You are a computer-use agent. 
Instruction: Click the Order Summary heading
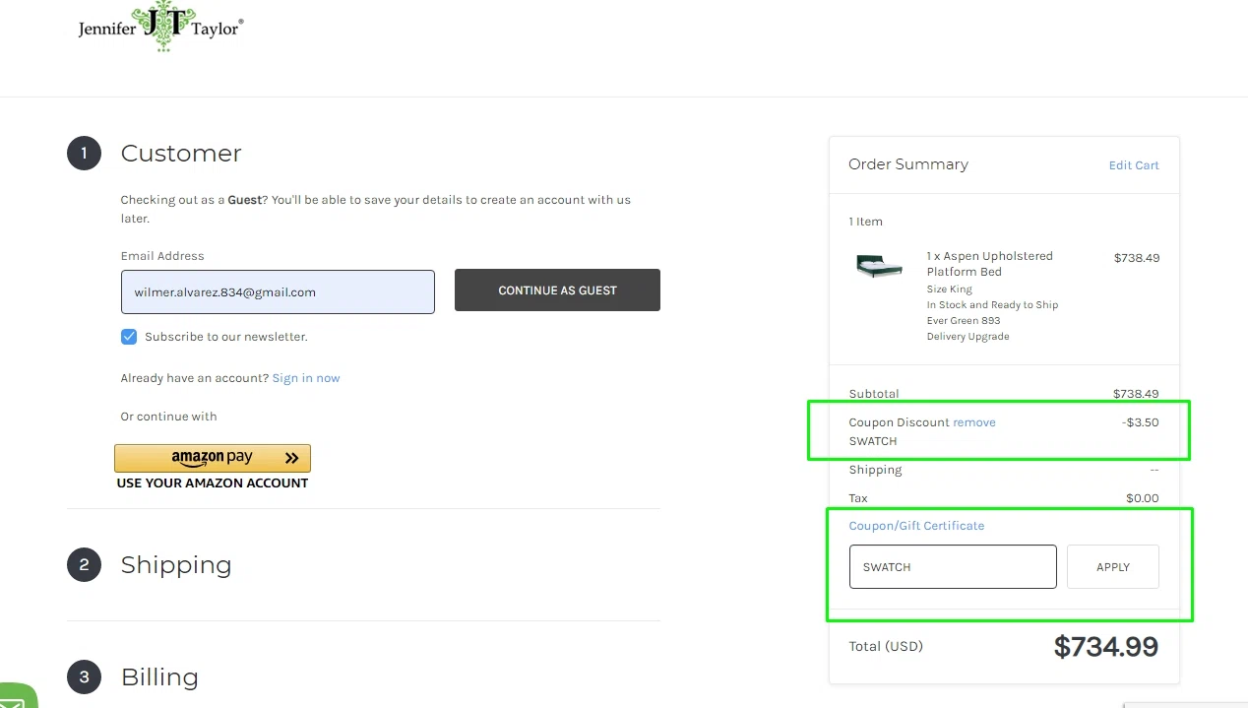(908, 164)
